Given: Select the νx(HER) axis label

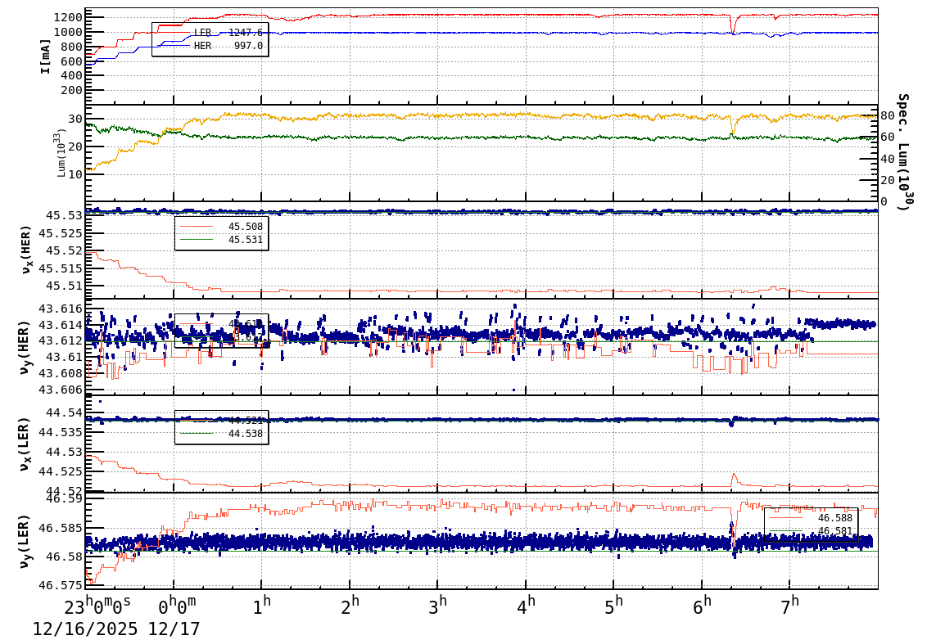Looking at the screenshot, I should tap(25, 250).
